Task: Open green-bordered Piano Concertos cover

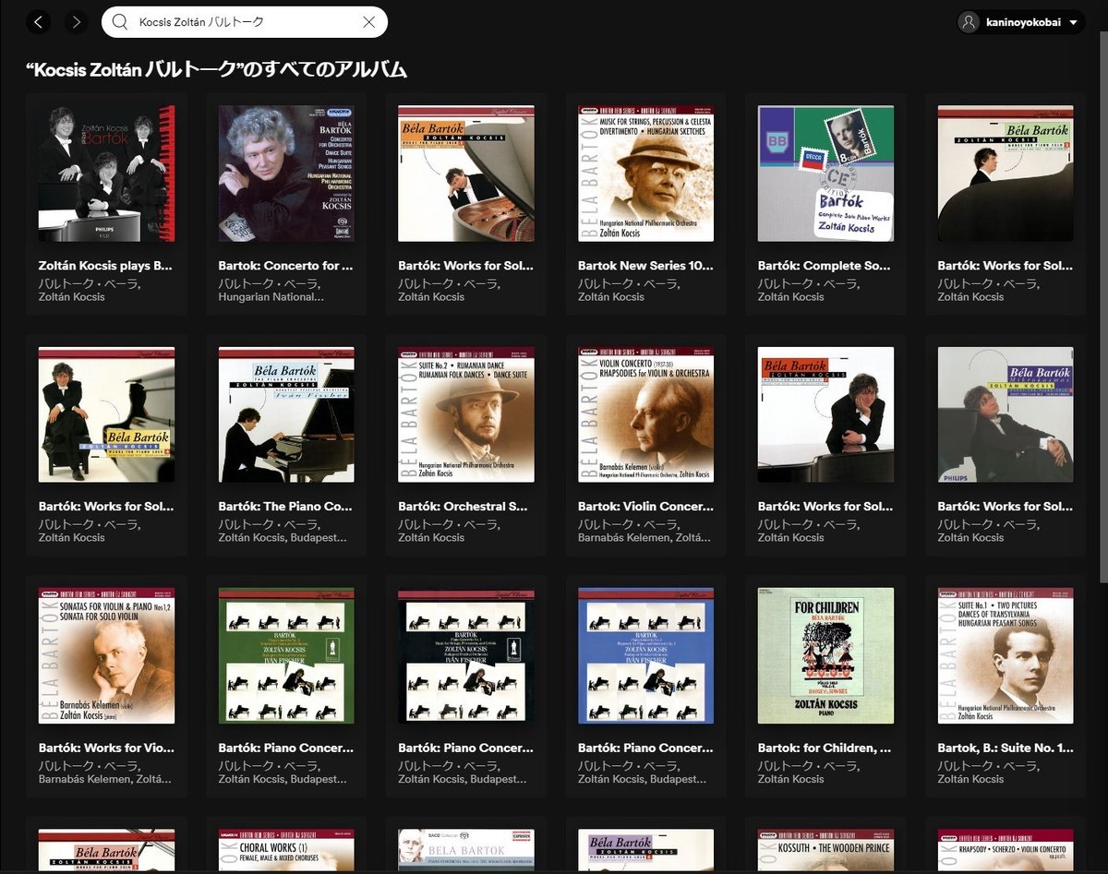Action: 286,656
